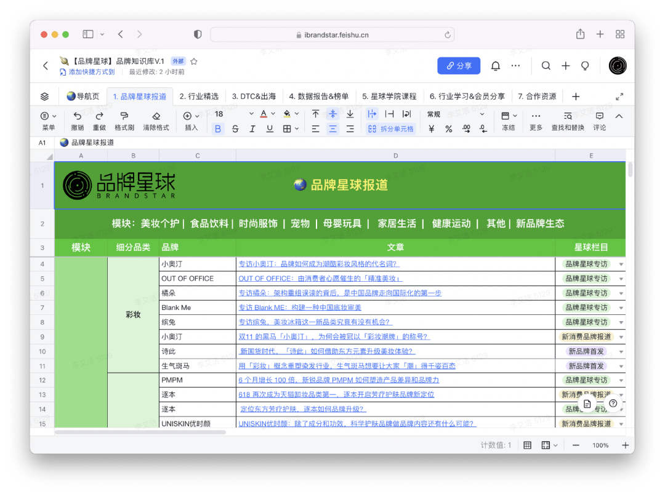665x494 pixels.
Task: Switch to the DTC & overseas tab
Action: (254, 96)
